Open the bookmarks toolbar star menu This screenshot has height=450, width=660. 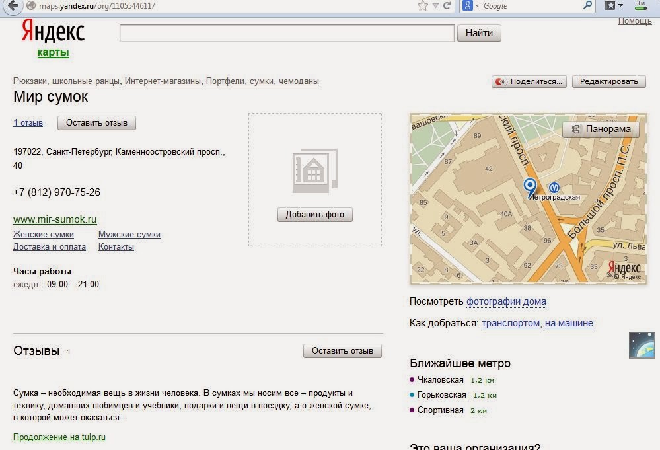[613, 6]
